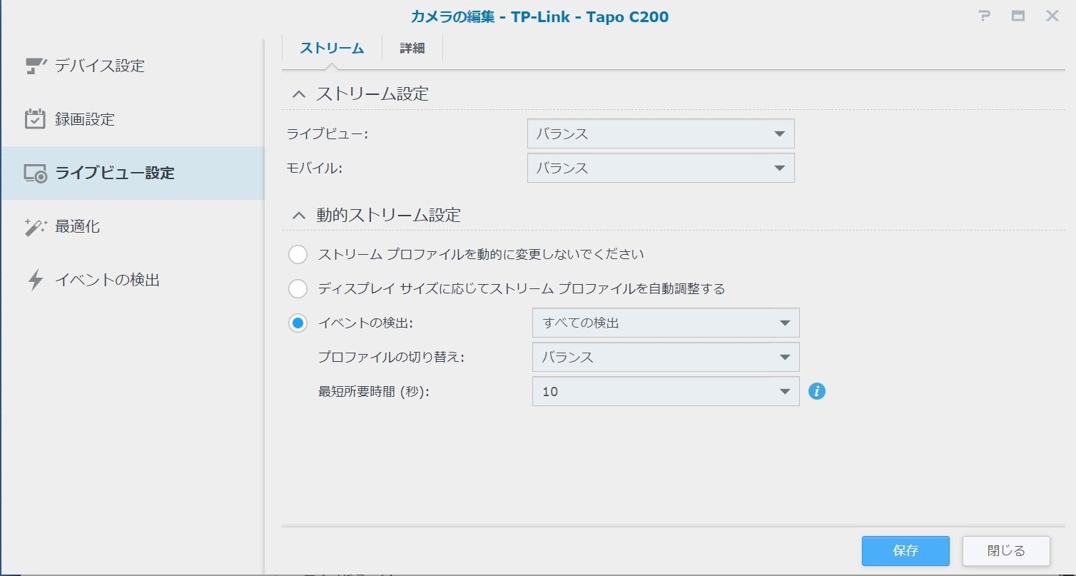Select the イベントの検出 radio button
This screenshot has width=1076, height=576.
pos(298,323)
